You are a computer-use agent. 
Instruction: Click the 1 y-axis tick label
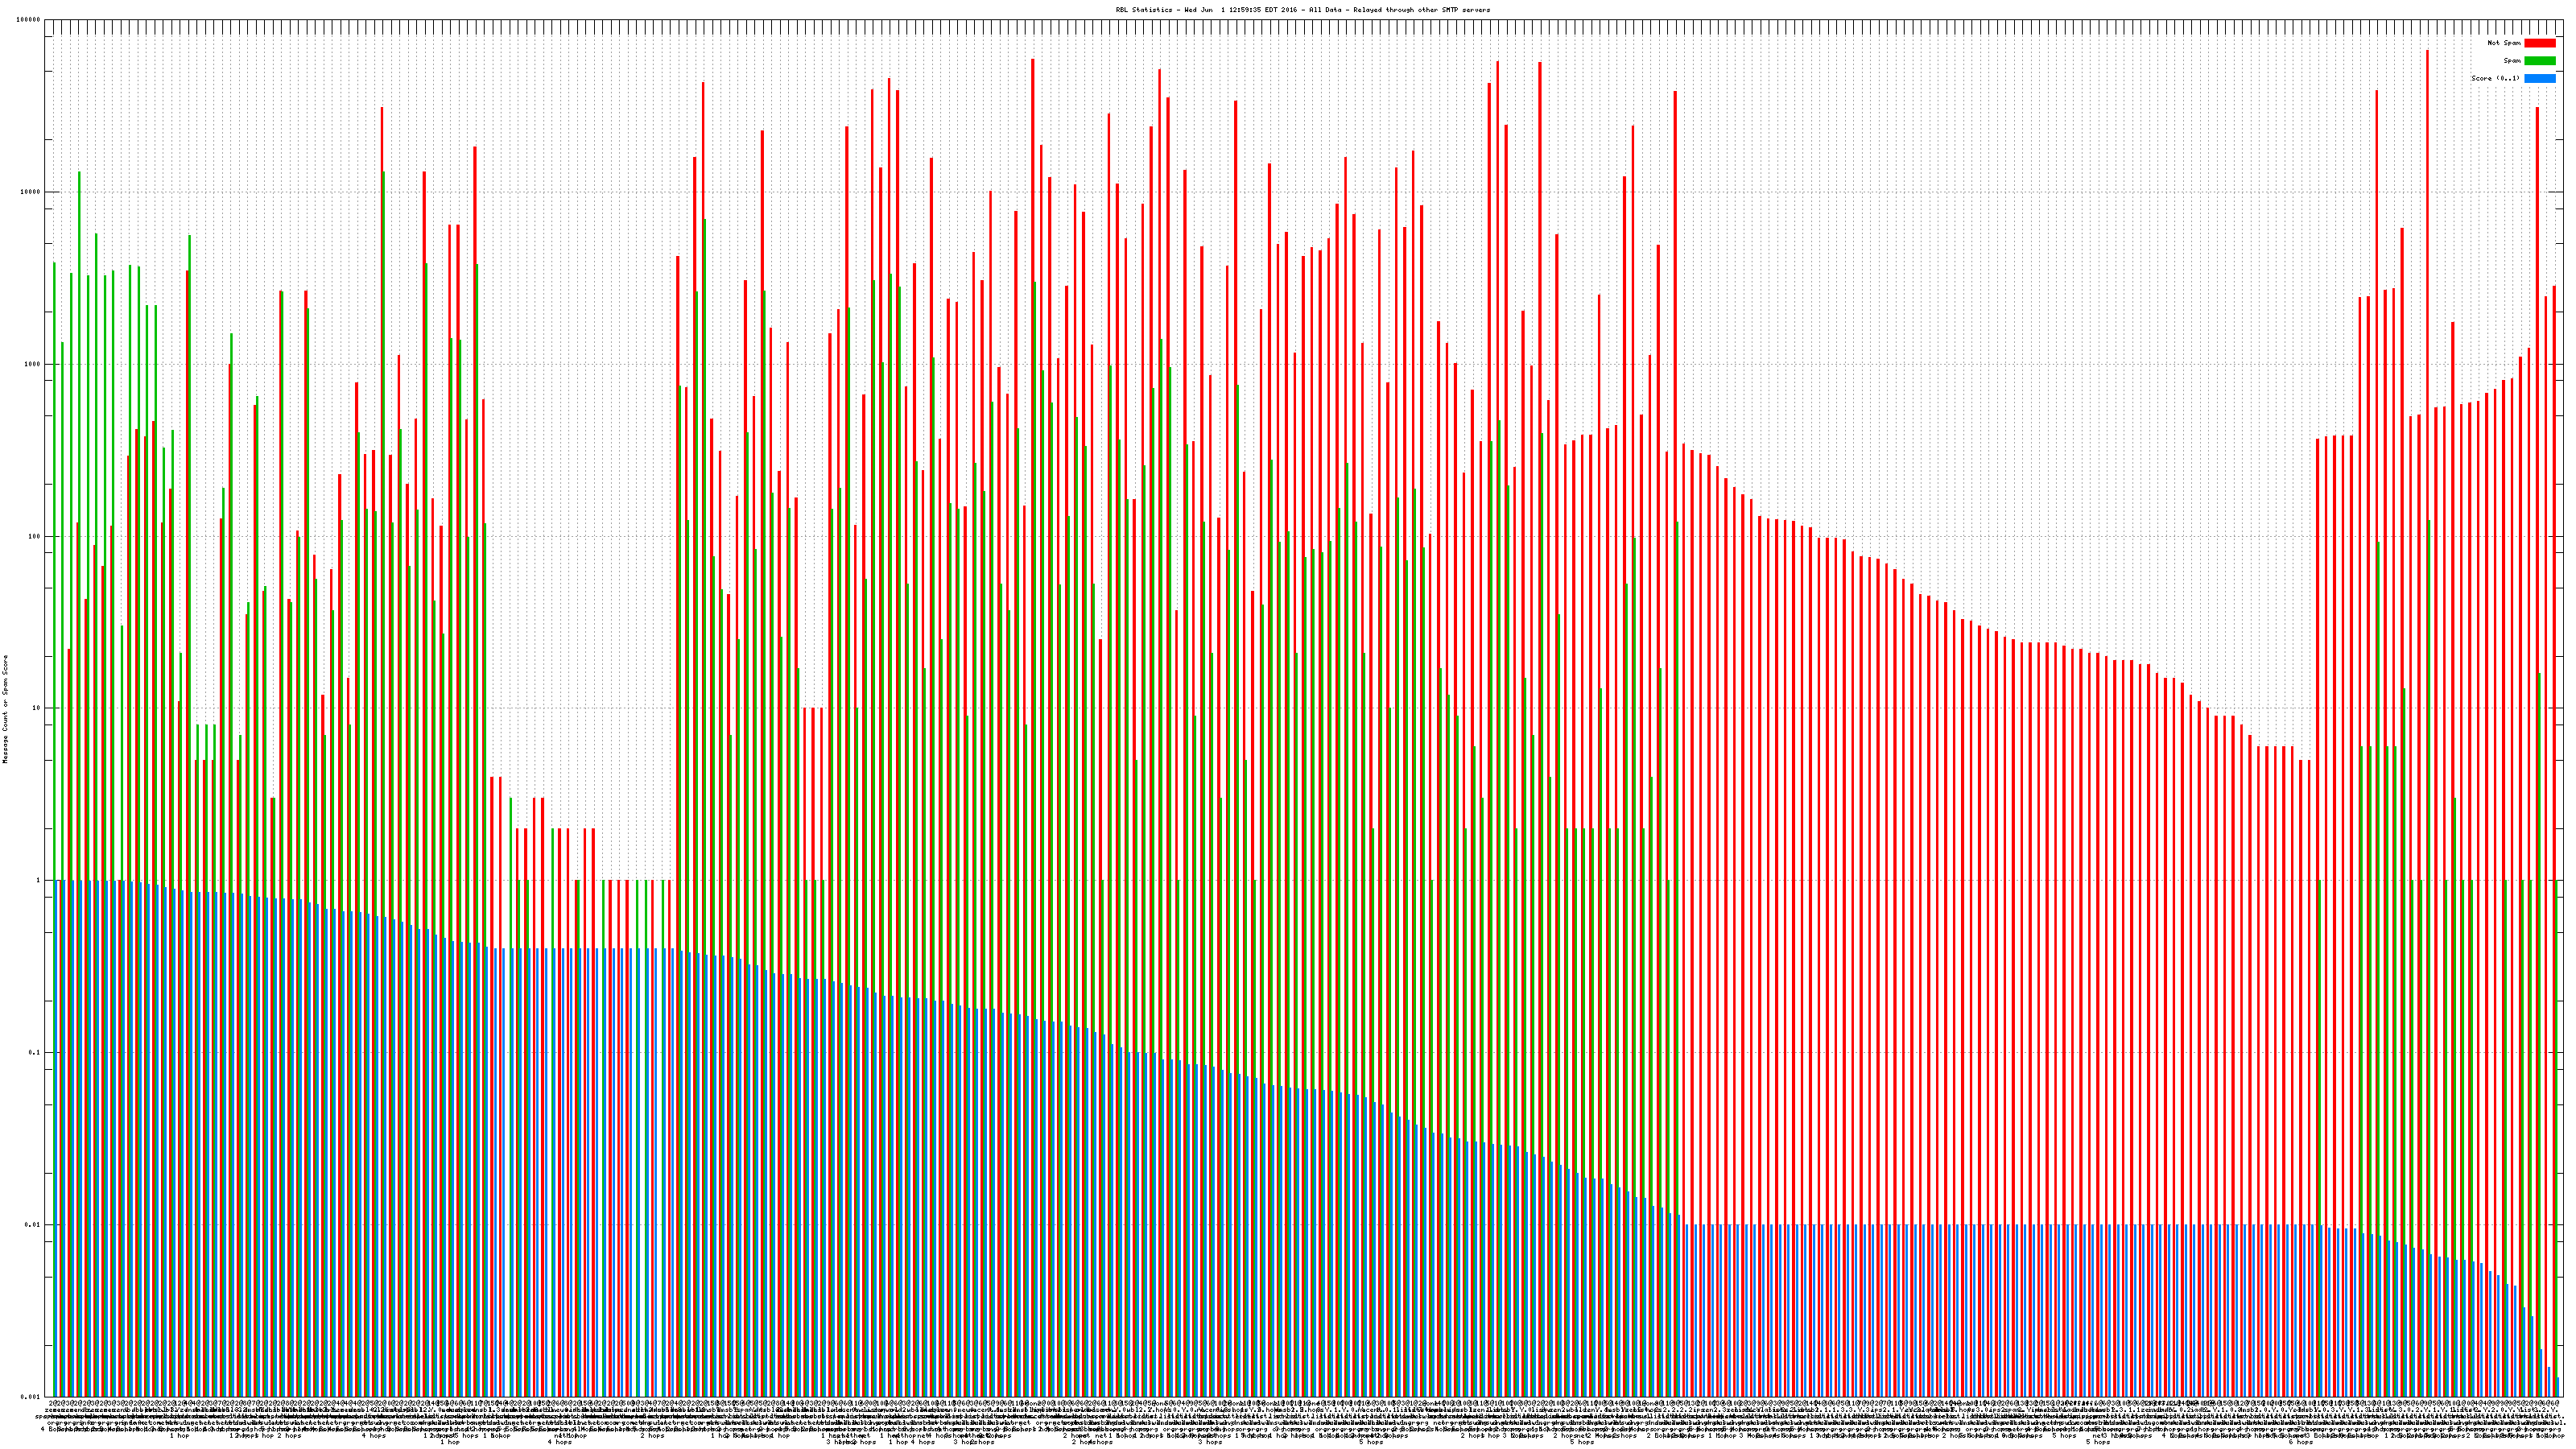(x=39, y=880)
